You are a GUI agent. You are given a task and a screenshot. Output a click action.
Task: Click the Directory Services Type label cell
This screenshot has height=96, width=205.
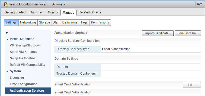pos(78,49)
